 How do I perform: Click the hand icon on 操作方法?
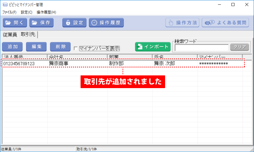tap(171, 23)
